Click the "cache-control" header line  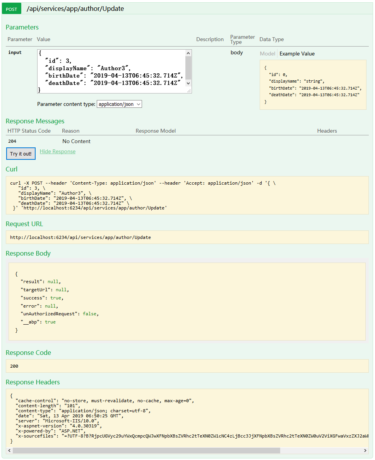pyautogui.click(x=105, y=401)
